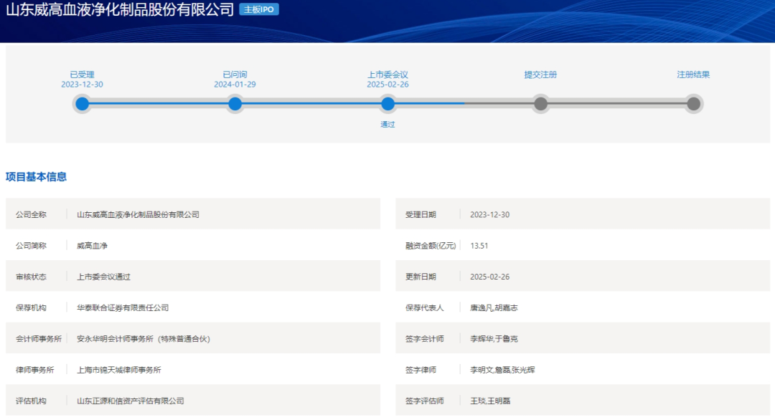Click the 已受理 stage label

coord(82,75)
